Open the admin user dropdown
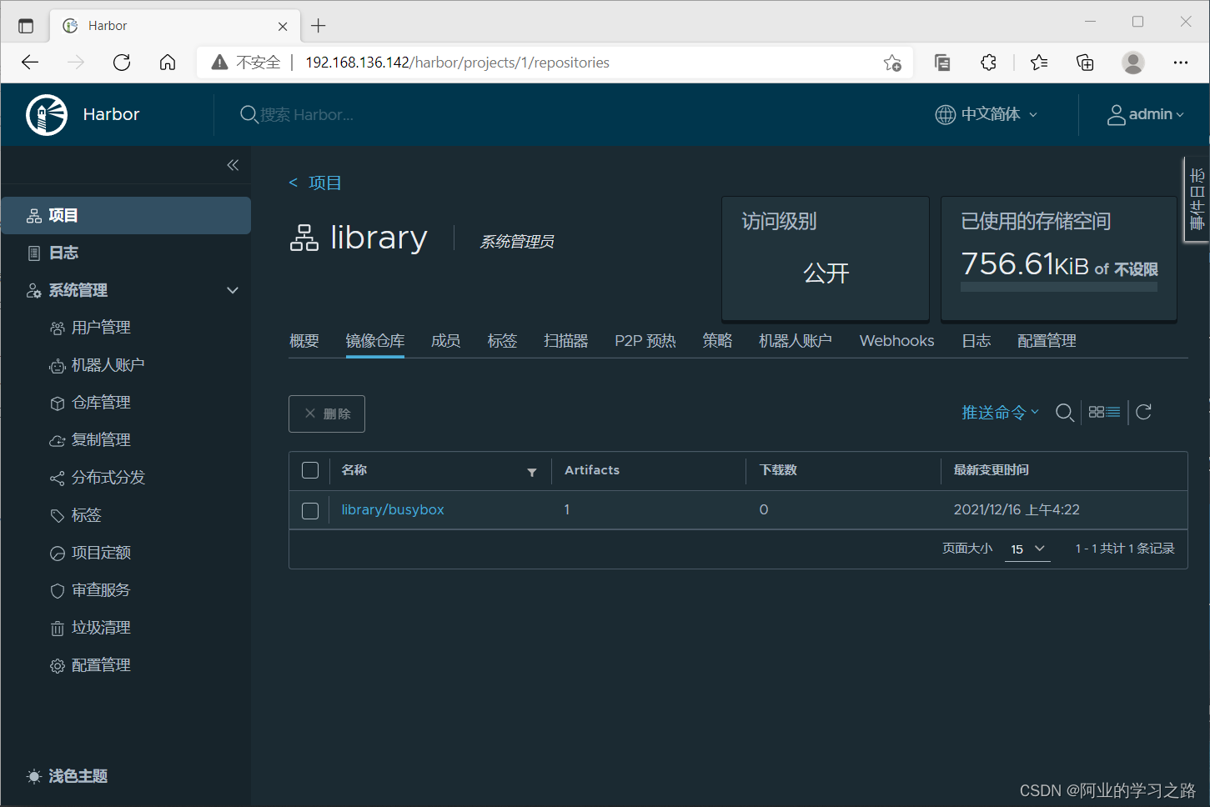This screenshot has width=1210, height=807. (1145, 114)
